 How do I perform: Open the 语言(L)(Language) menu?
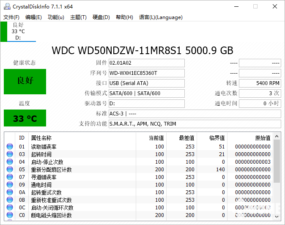(161, 17)
